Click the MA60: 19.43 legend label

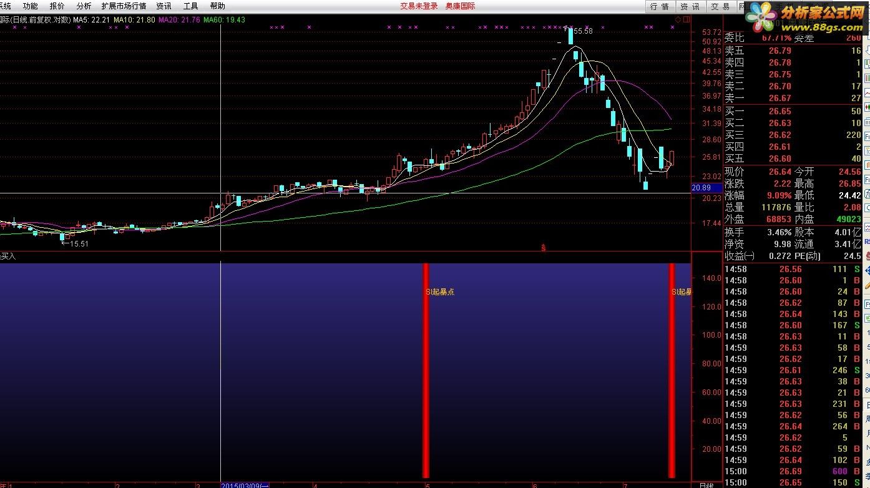225,20
